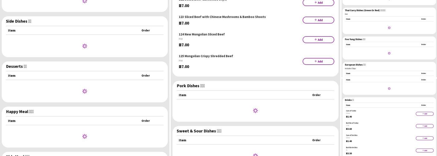The image size is (437, 156).
Task: Add Can of Irn Bru to order
Action: pos(425,138)
